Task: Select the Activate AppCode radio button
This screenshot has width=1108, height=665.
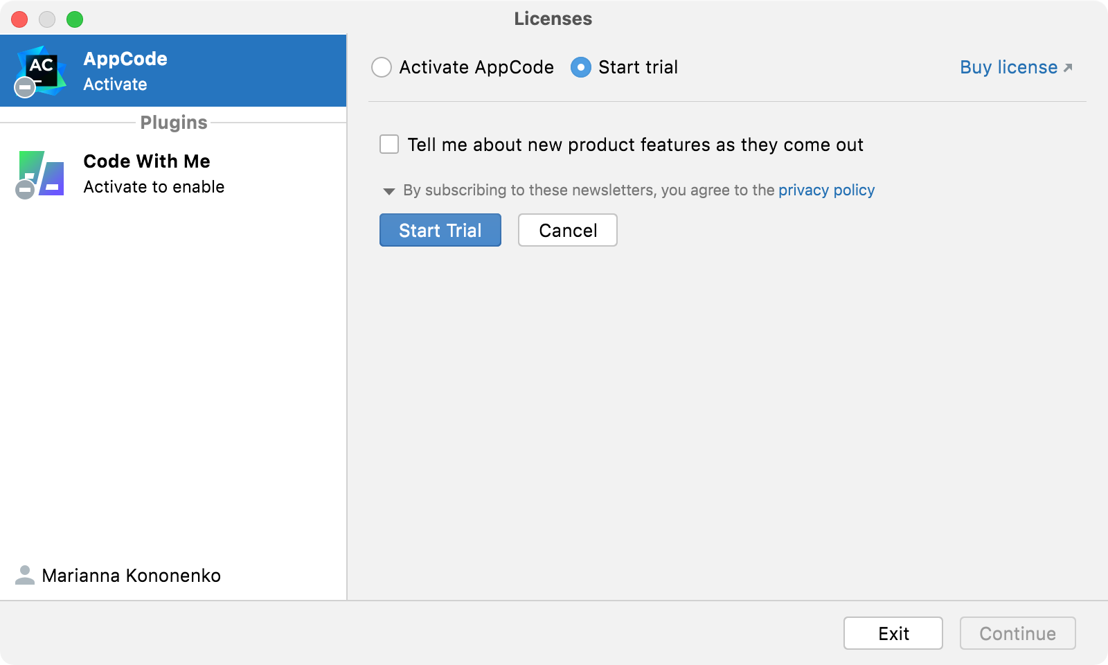Action: pyautogui.click(x=382, y=67)
